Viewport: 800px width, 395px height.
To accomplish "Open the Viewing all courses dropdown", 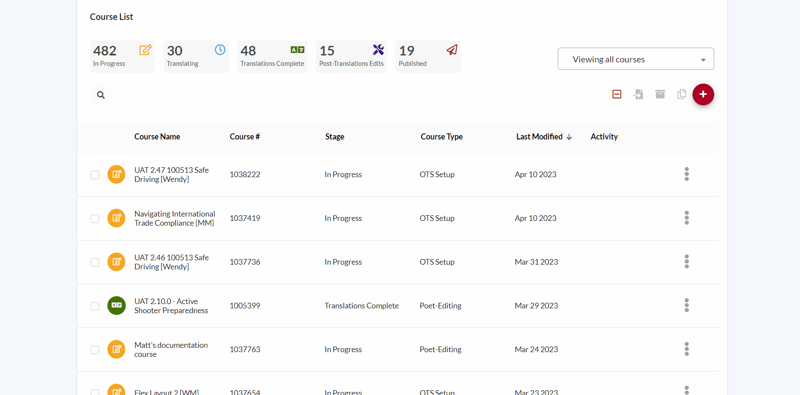I will [635, 59].
